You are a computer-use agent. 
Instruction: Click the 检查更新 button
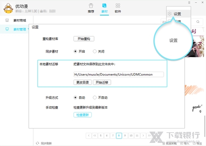click(82, 115)
